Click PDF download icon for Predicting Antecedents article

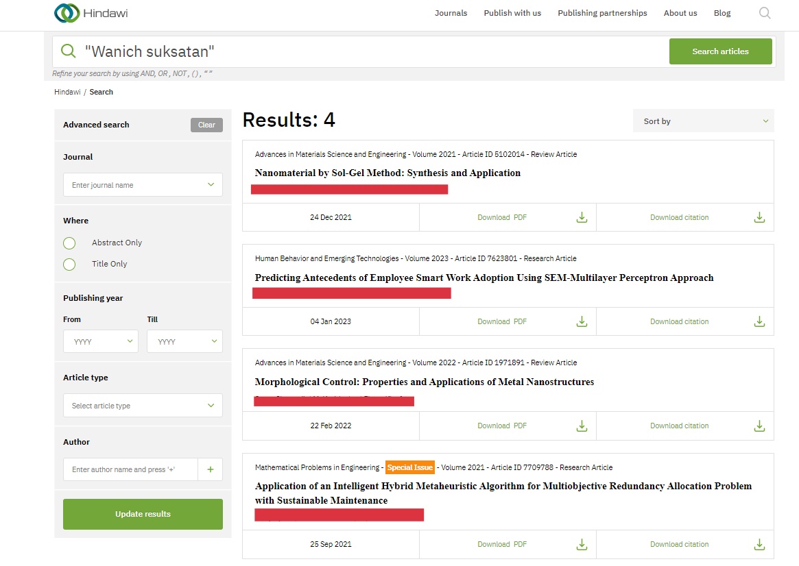pos(582,321)
